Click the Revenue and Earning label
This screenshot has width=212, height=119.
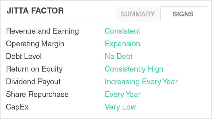pyautogui.click(x=42, y=31)
